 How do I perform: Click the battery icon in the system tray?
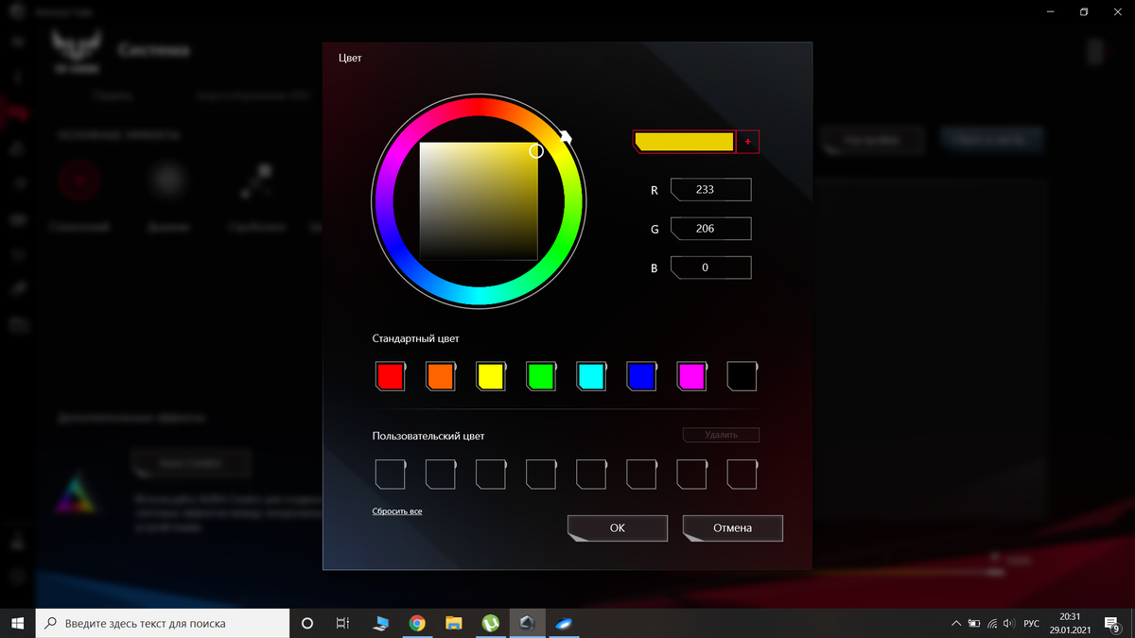973,624
